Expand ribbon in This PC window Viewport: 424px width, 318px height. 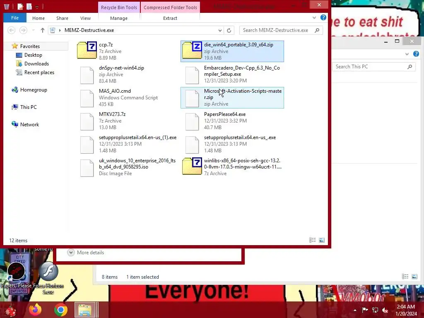click(x=407, y=54)
